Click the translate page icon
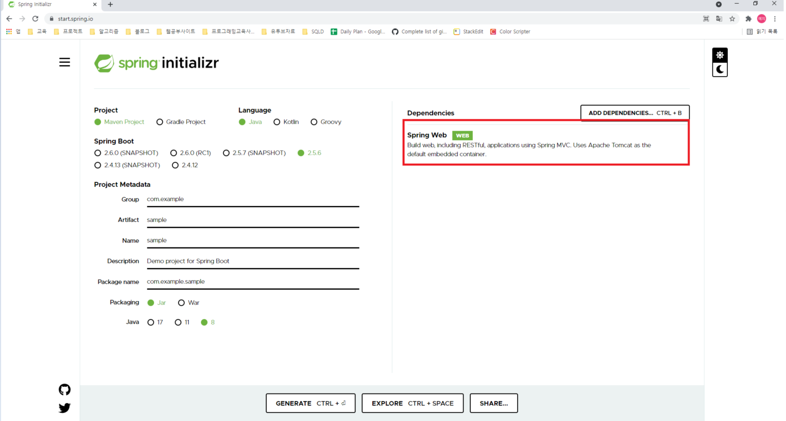Screen dimensions: 786x421 coord(719,19)
